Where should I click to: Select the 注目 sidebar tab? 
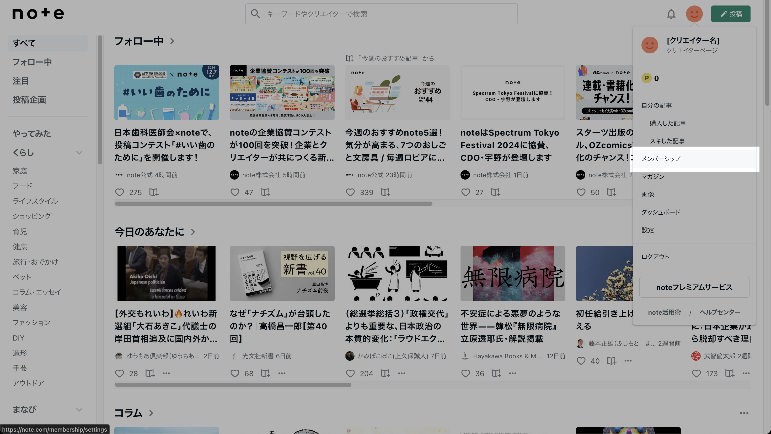20,81
